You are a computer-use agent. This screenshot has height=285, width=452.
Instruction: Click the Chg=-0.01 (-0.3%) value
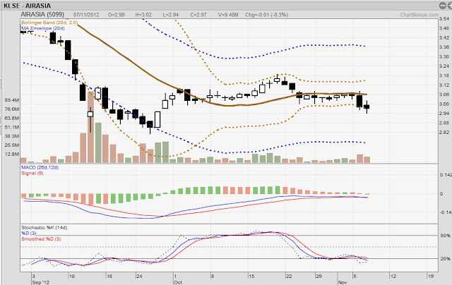pos(267,15)
